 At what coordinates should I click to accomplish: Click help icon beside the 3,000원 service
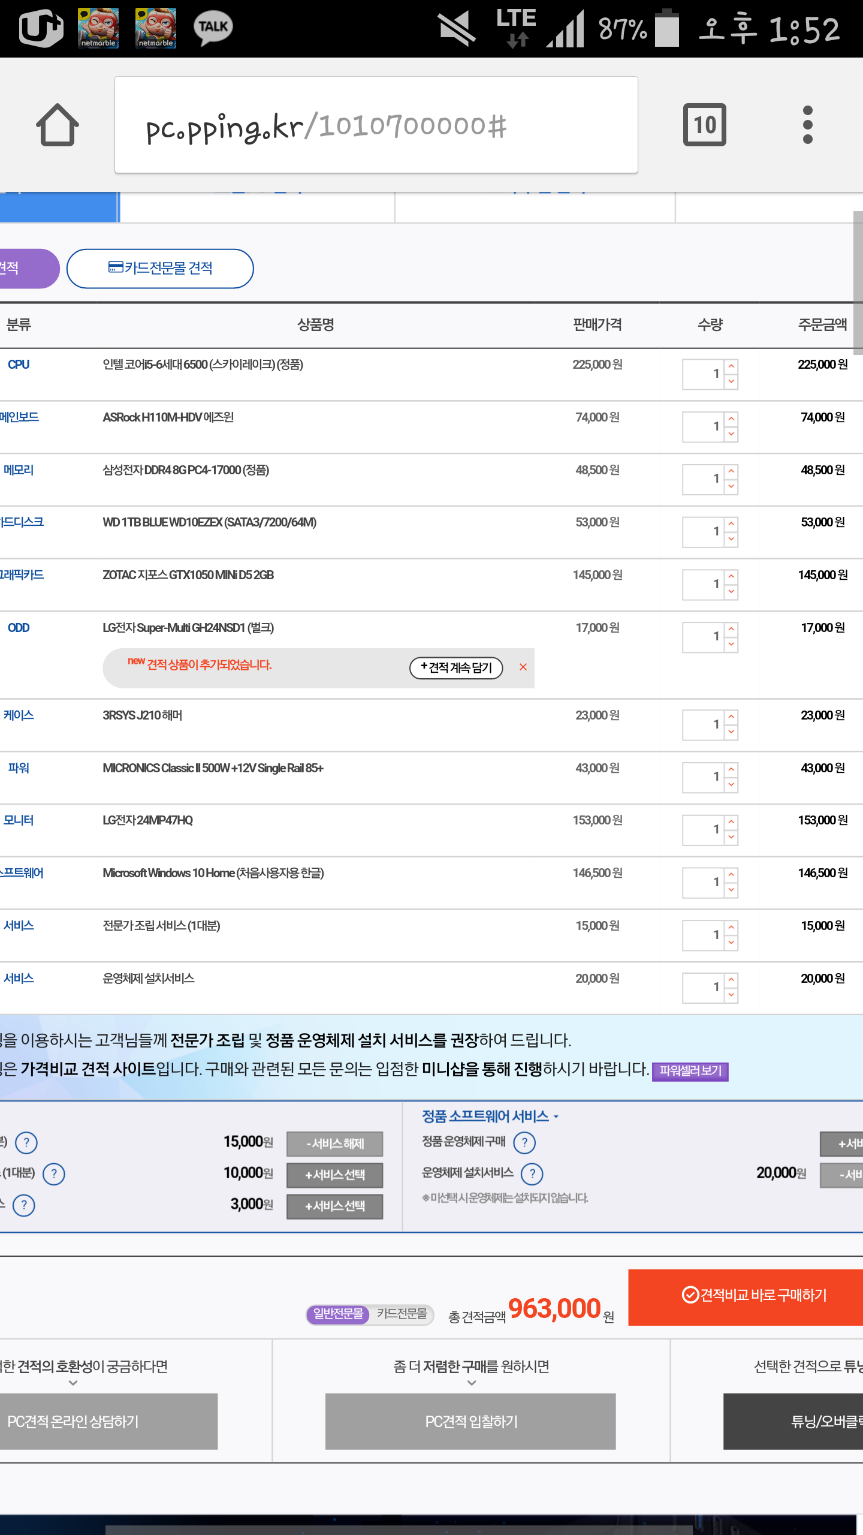24,1205
